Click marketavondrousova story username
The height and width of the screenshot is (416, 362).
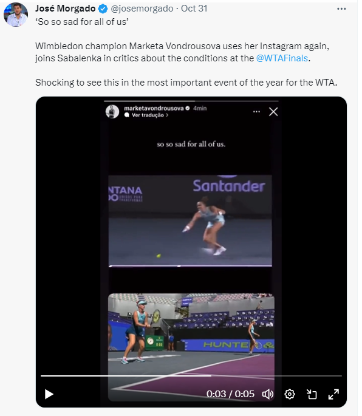(154, 108)
